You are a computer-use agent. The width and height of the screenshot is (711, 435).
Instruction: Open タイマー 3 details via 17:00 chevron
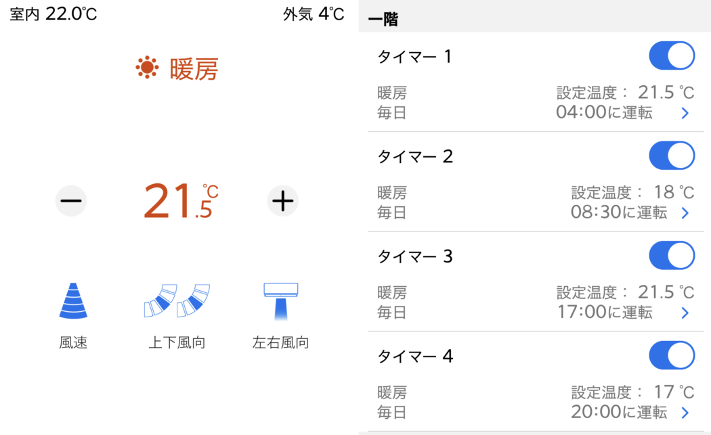[x=685, y=313]
